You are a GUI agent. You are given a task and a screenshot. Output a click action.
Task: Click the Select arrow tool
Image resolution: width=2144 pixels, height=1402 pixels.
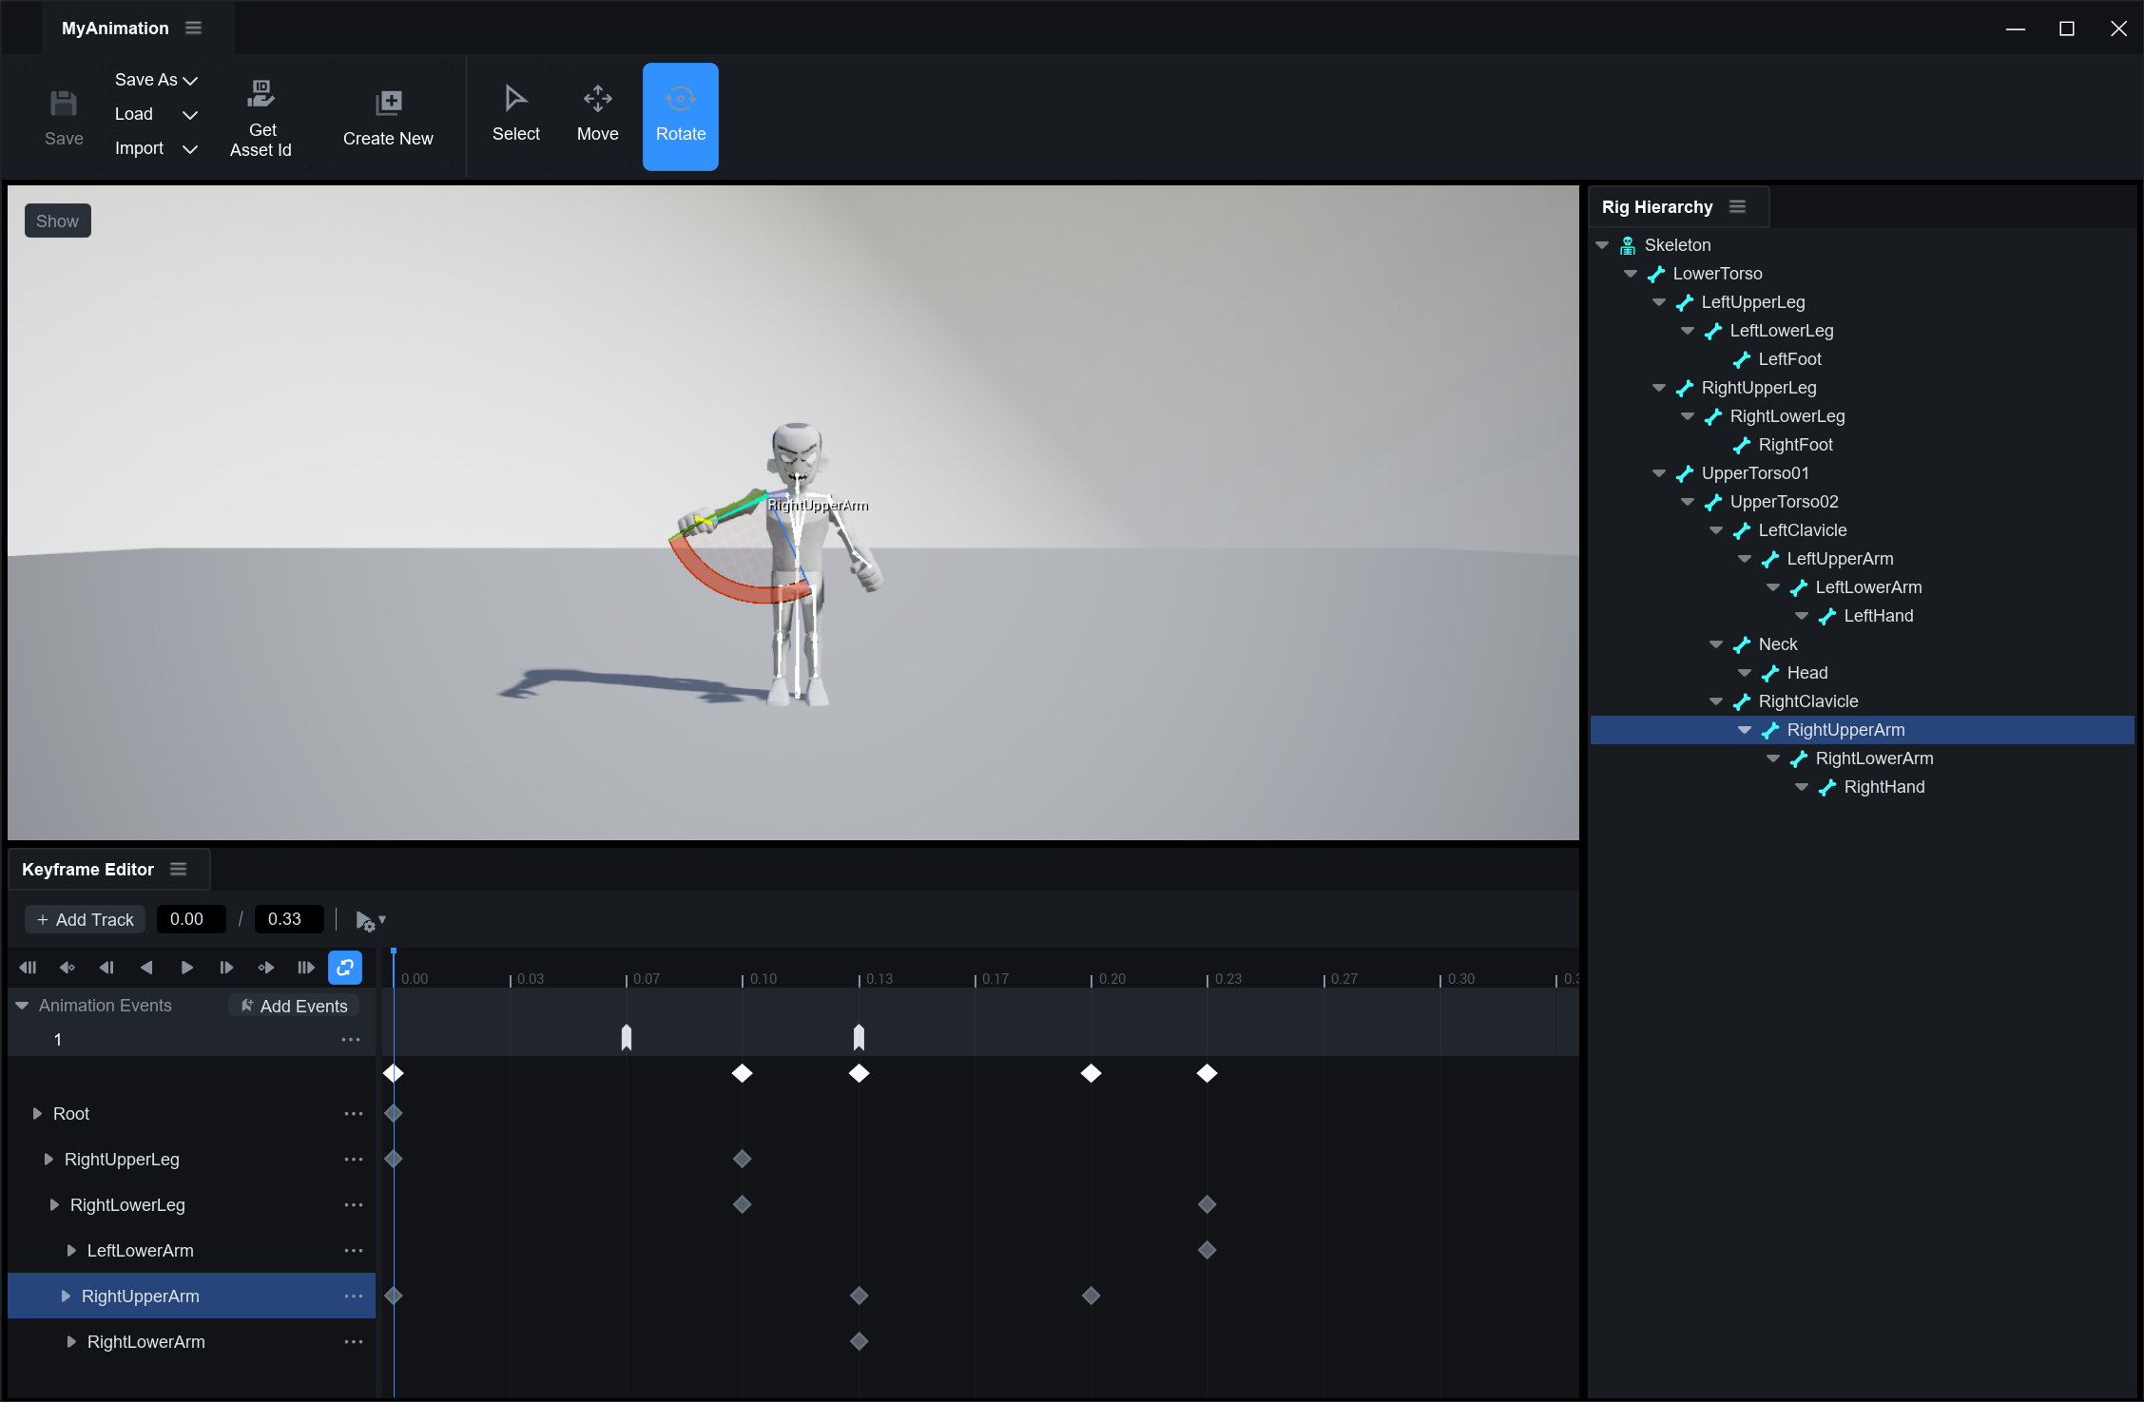coord(515,116)
